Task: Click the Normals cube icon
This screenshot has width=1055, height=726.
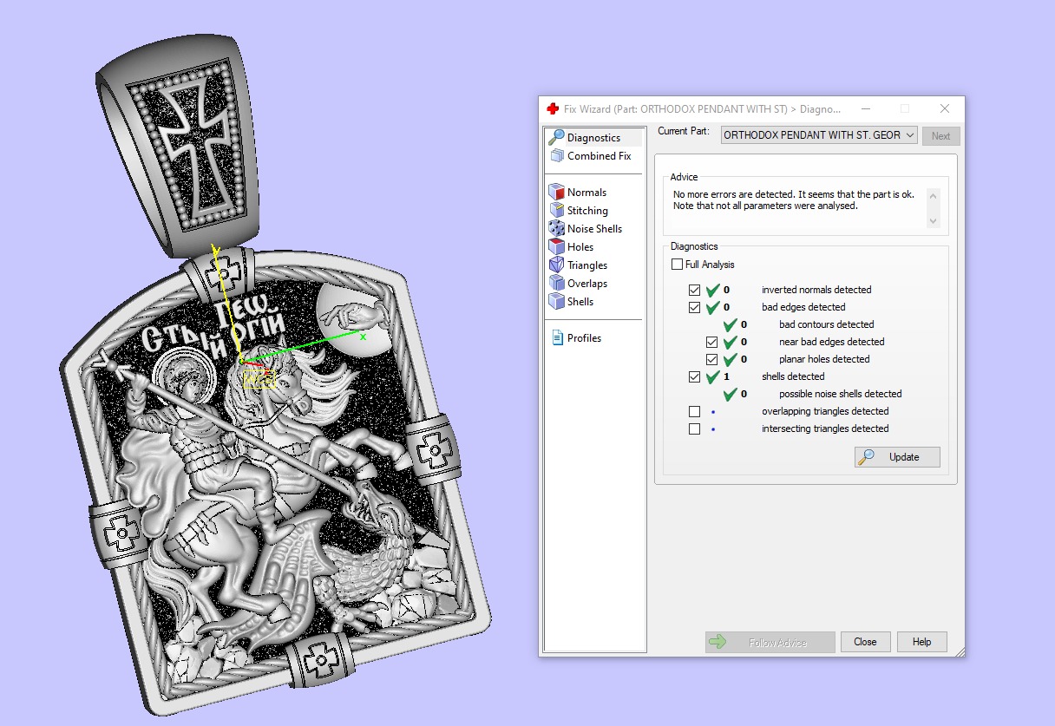Action: point(556,193)
